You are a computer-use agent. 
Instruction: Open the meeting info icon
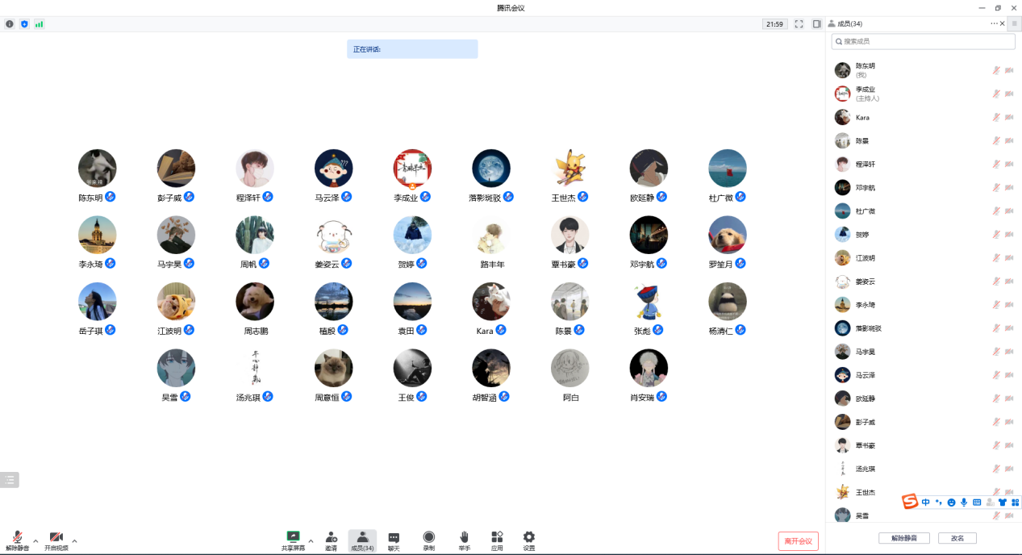(x=10, y=24)
